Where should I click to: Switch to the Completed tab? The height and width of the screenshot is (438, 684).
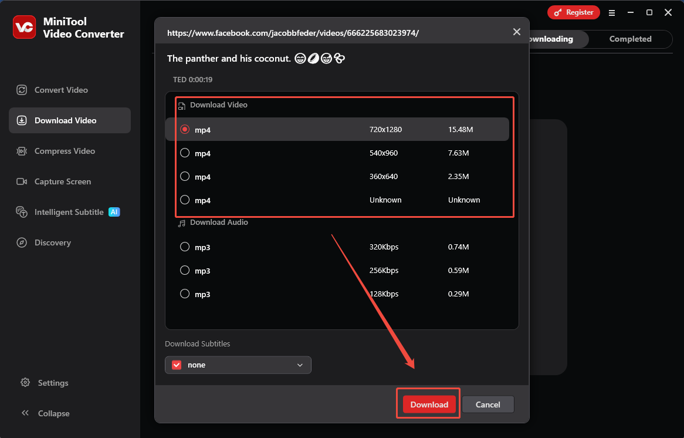click(x=630, y=39)
